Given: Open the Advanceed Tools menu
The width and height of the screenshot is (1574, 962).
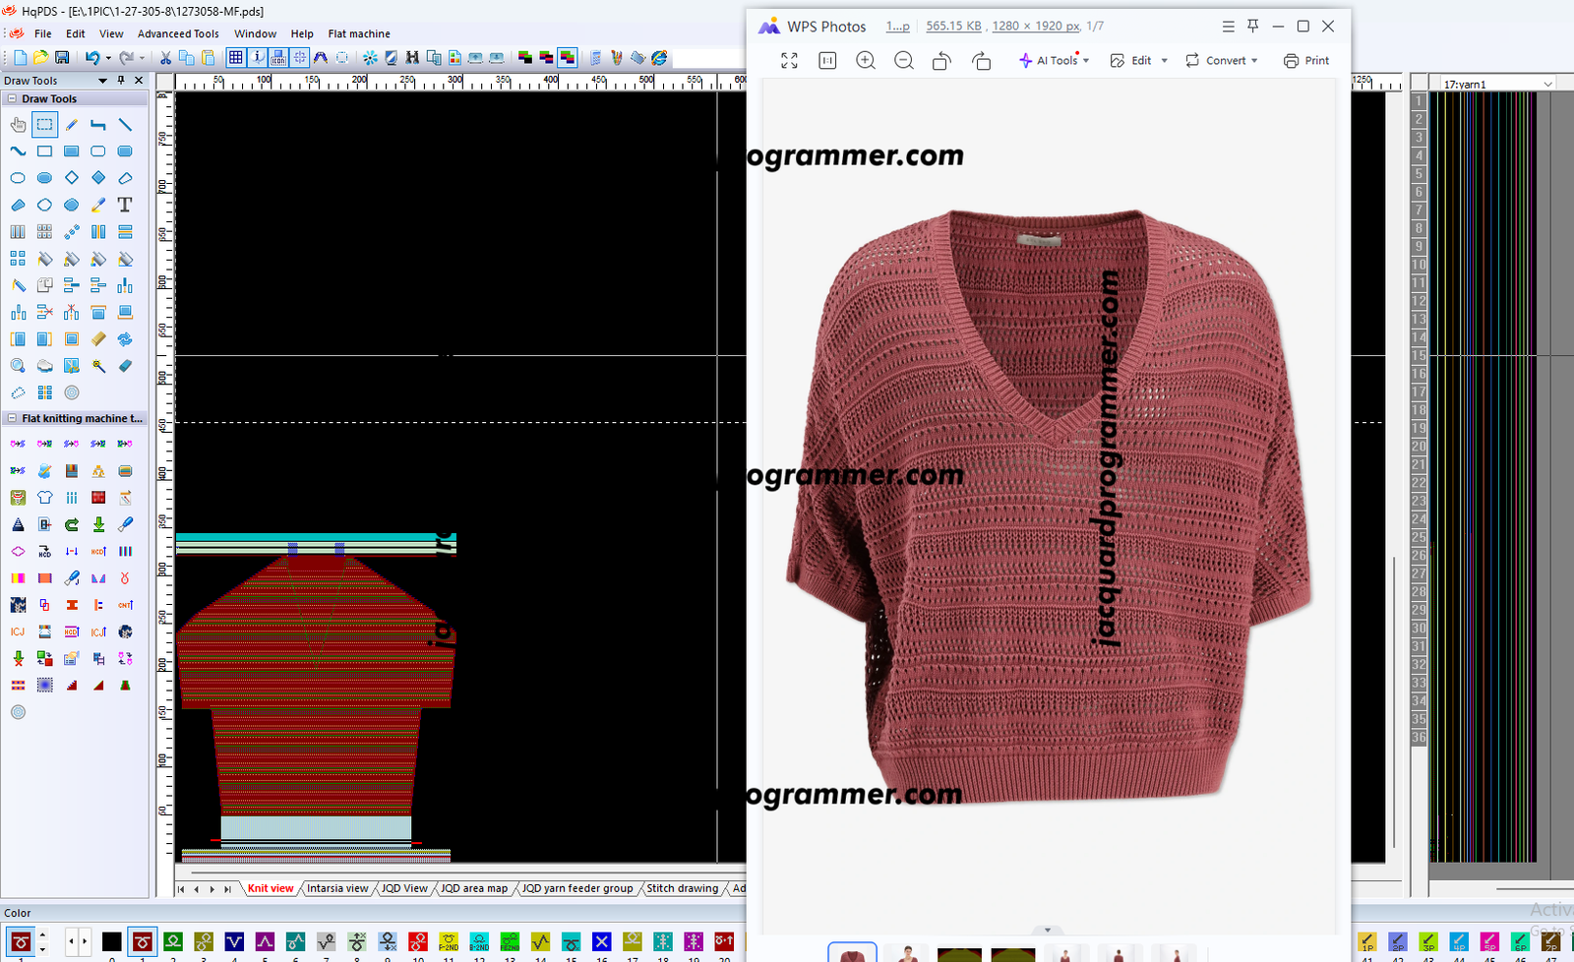Looking at the screenshot, I should [x=178, y=33].
